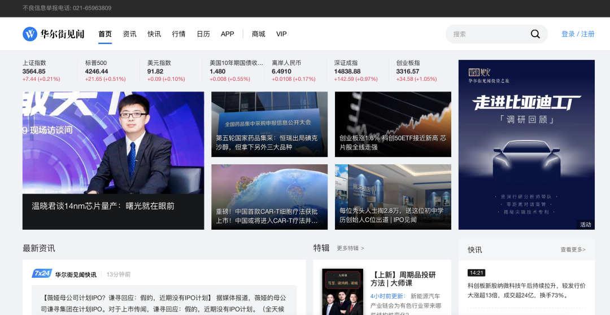
Task: Open the 美国10年期国债收益率 1.480 quote
Action: 237,71
